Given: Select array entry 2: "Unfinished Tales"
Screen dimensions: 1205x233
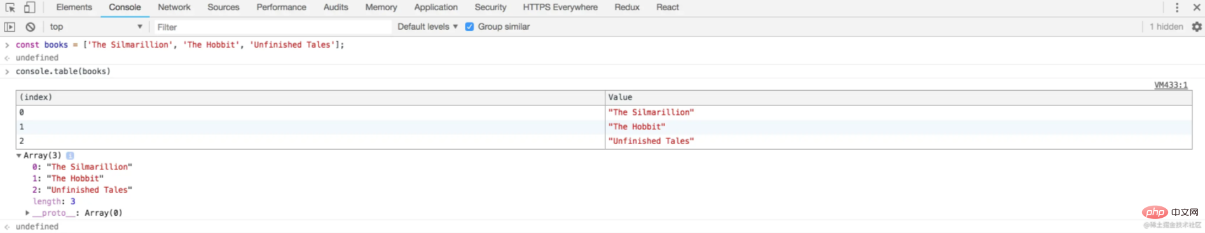Looking at the screenshot, I should 83,190.
